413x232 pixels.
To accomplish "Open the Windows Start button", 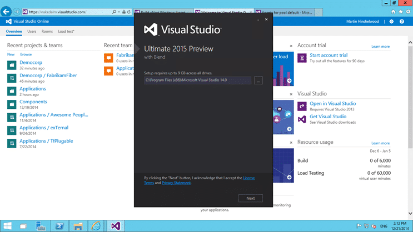I will click(x=7, y=226).
